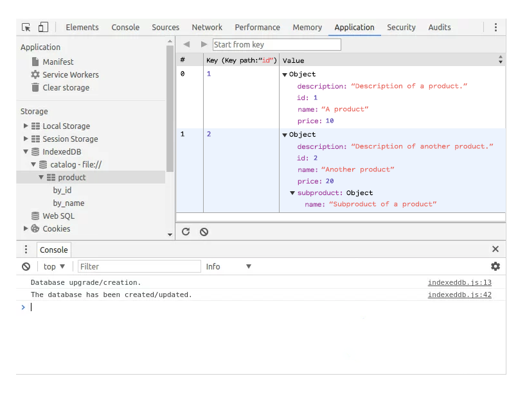This screenshot has width=527, height=401.
Task: Click the Service Workers gear icon
Action: click(35, 74)
